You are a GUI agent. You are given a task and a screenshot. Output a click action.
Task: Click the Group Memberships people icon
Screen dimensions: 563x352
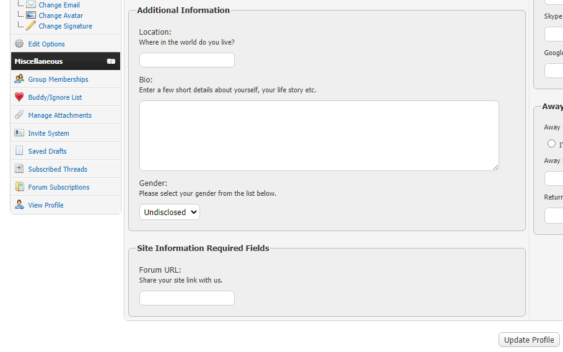19,79
